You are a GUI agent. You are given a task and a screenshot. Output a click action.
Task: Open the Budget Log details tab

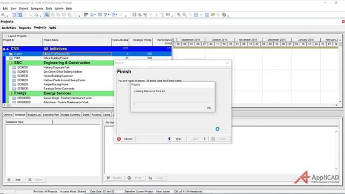(34, 115)
